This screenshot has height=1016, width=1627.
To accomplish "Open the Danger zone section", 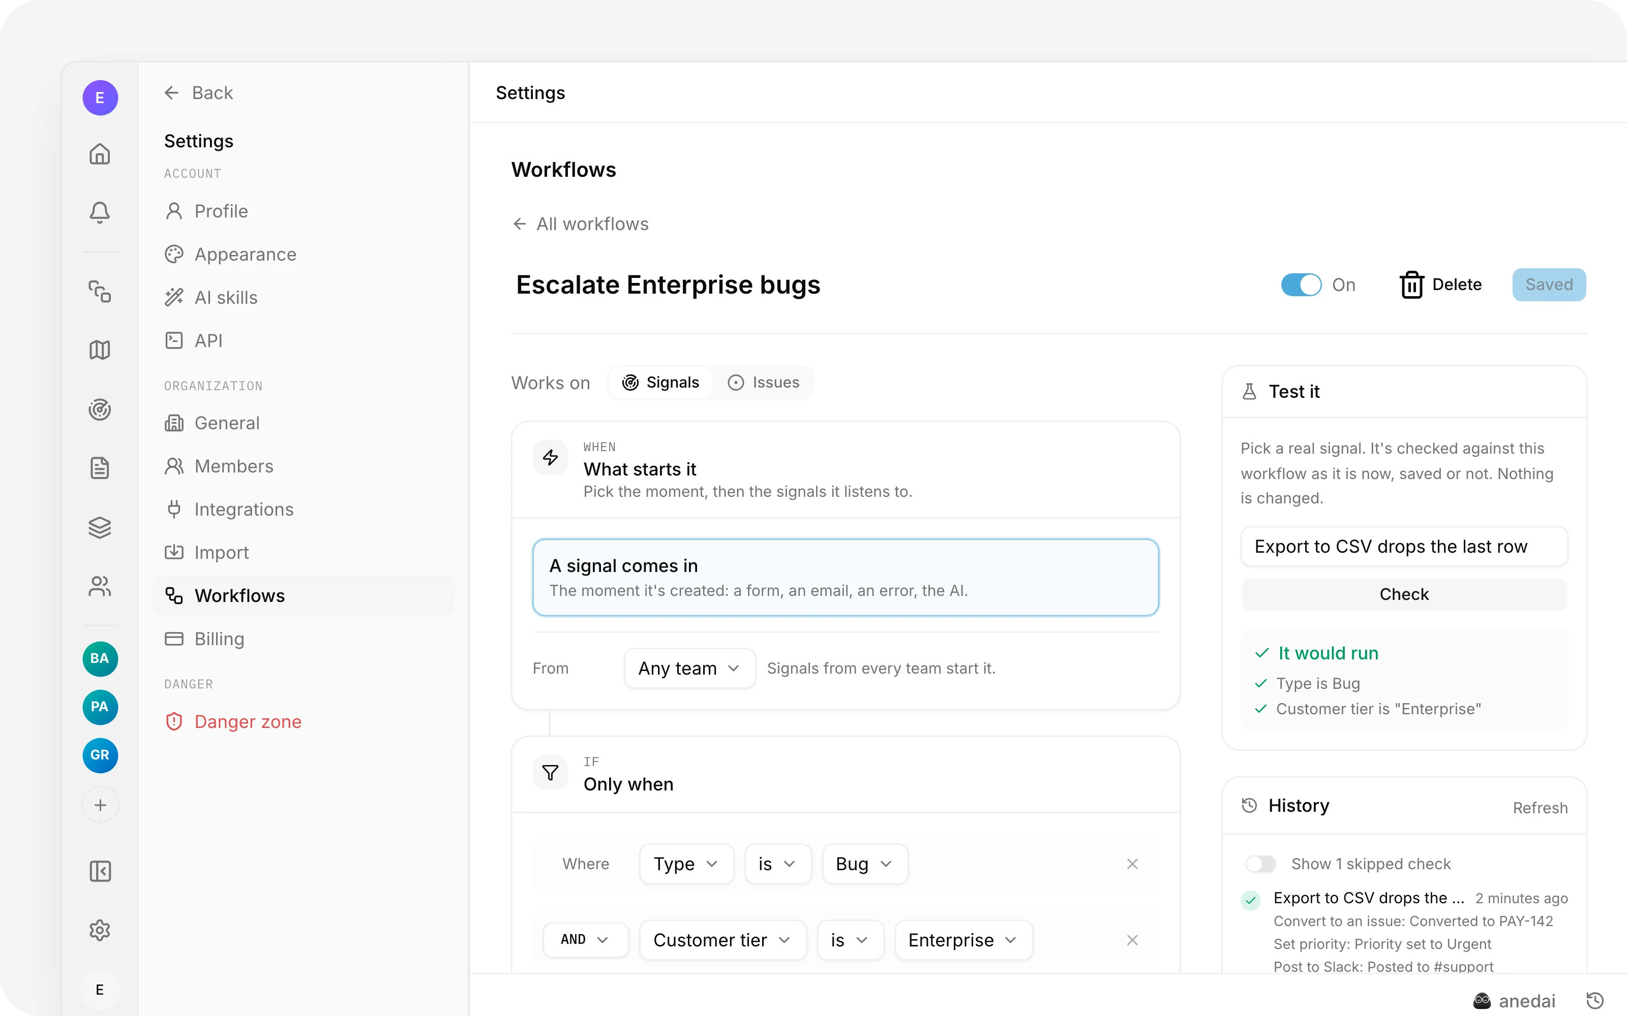I will click(x=303, y=722).
